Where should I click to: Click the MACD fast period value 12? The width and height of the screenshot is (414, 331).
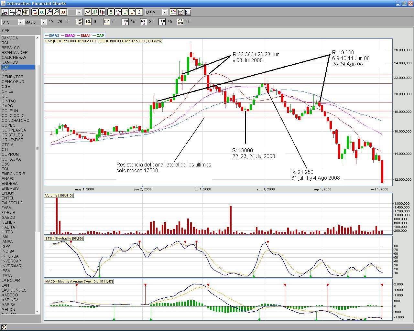click(x=51, y=22)
